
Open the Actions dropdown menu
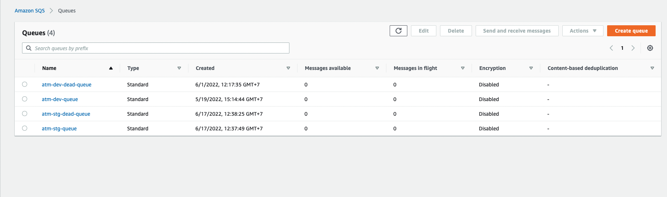(x=583, y=31)
